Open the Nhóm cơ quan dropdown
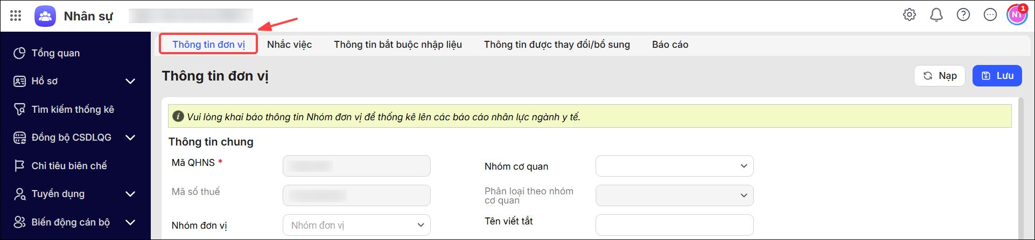Image resolution: width=1035 pixels, height=240 pixels. click(674, 166)
